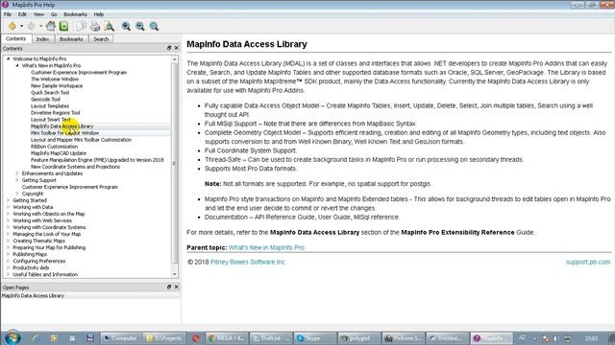Image resolution: width=615 pixels, height=345 pixels.
Task: Select New Coordinate Systems and Projections topic
Action: [75, 167]
